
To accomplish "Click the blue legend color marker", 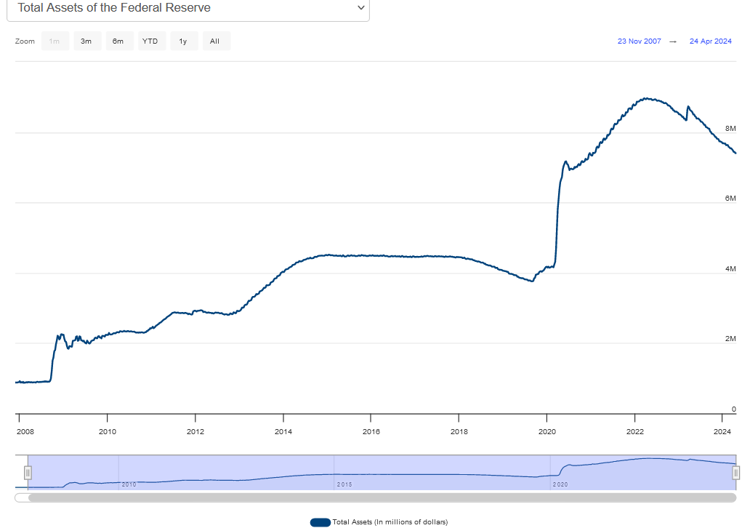I will pyautogui.click(x=320, y=522).
